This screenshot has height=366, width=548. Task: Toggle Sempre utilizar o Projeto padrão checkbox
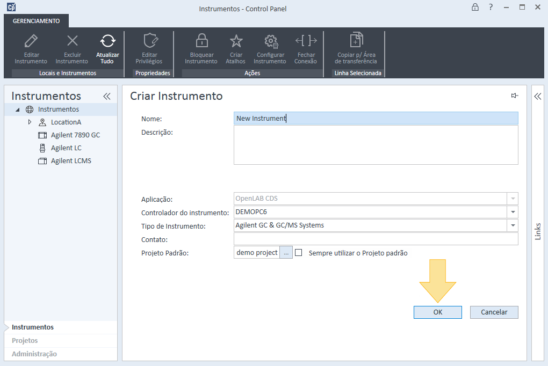point(299,253)
